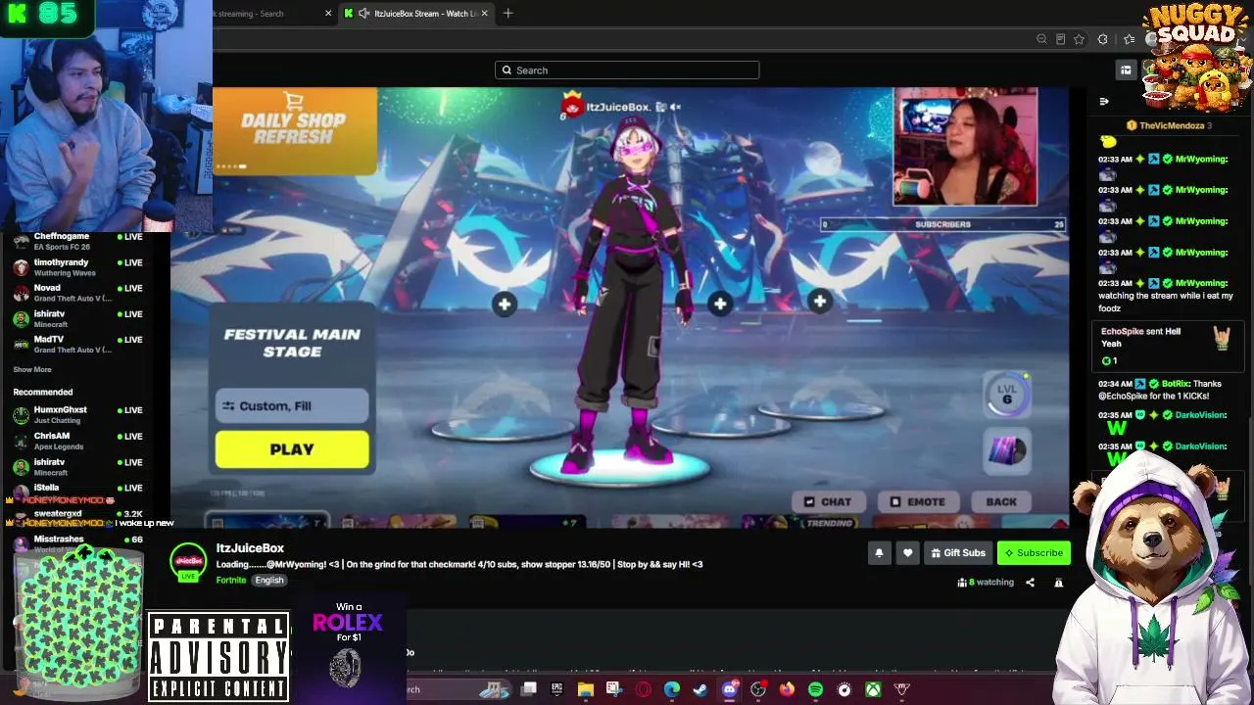Click the ItzJuiceBox channel name

(x=250, y=548)
